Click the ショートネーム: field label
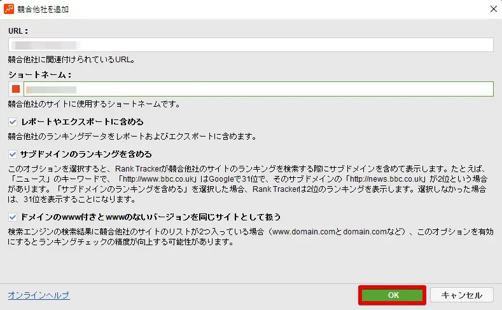 click(39, 74)
